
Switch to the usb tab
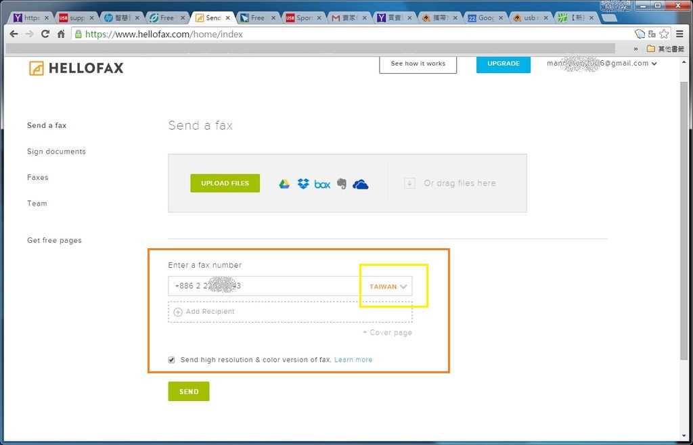[x=532, y=18]
